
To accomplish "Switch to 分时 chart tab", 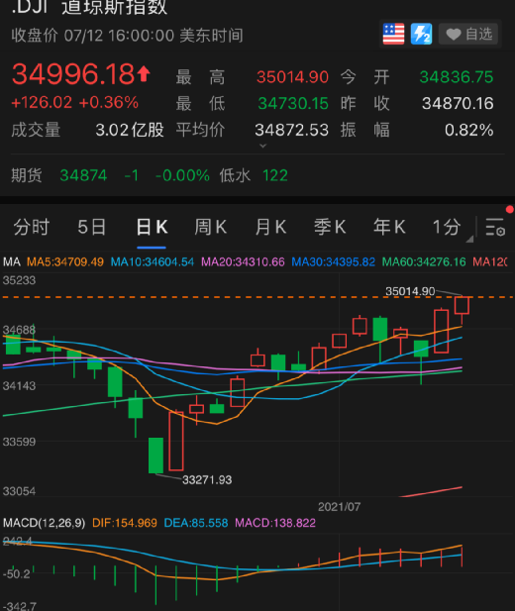I will point(31,227).
